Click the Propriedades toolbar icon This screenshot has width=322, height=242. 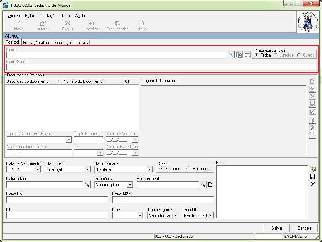(x=118, y=23)
